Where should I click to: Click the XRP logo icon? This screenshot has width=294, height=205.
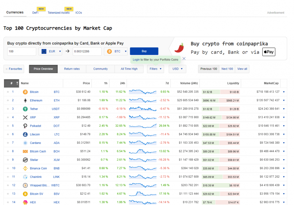click(25, 118)
